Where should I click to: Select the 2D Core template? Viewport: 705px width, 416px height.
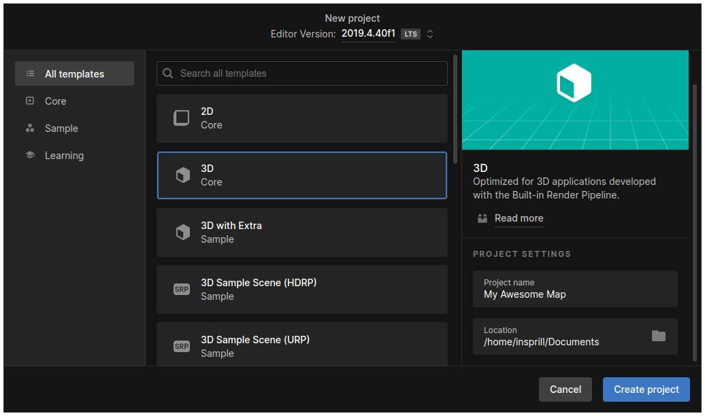click(x=301, y=118)
